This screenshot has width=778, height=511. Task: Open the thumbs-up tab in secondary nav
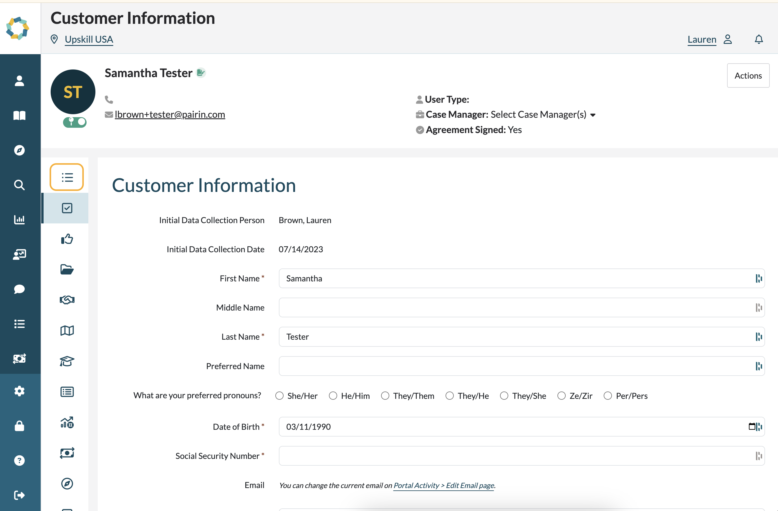coord(67,238)
